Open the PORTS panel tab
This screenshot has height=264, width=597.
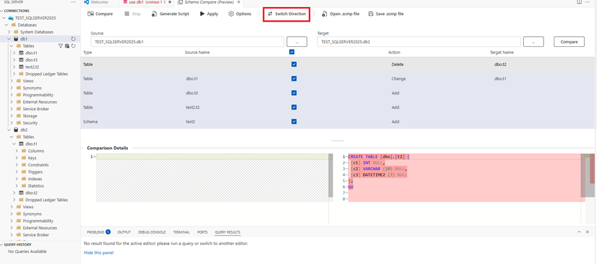pyautogui.click(x=202, y=232)
